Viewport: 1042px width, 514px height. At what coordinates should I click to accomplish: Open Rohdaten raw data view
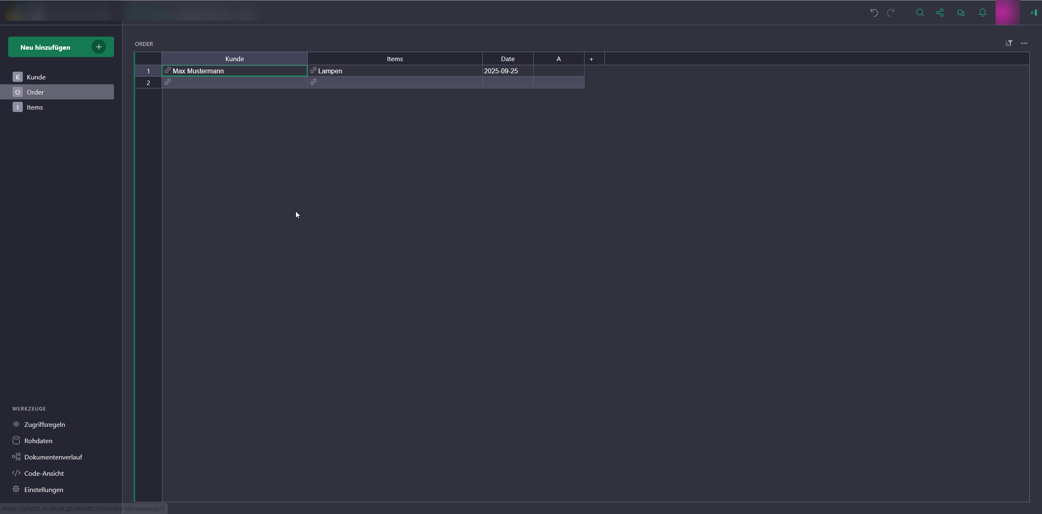[38, 441]
